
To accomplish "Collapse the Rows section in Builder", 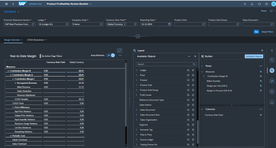I will coord(202,66).
